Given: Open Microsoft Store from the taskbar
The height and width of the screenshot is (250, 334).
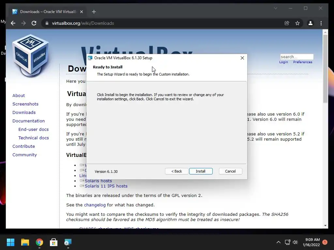Looking at the screenshot, I should pyautogui.click(x=54, y=242).
